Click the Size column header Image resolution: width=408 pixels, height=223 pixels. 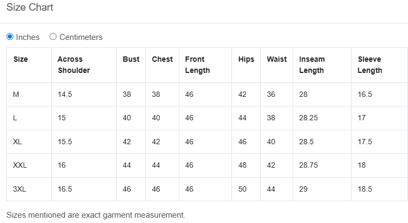coord(21,59)
